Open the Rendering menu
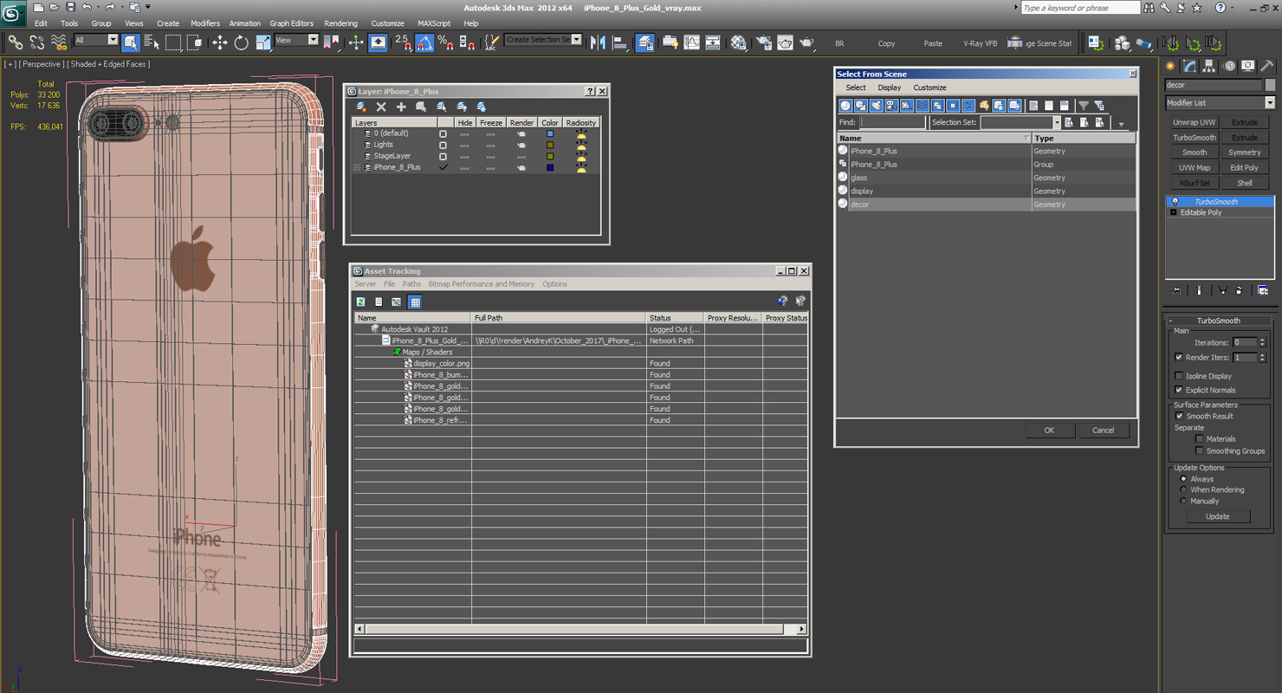 tap(340, 23)
